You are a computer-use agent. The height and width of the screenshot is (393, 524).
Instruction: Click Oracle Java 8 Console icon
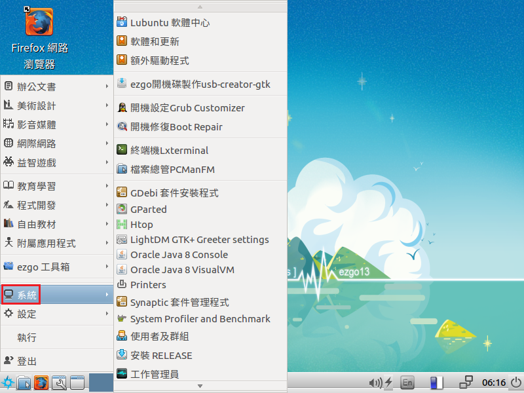coord(122,254)
